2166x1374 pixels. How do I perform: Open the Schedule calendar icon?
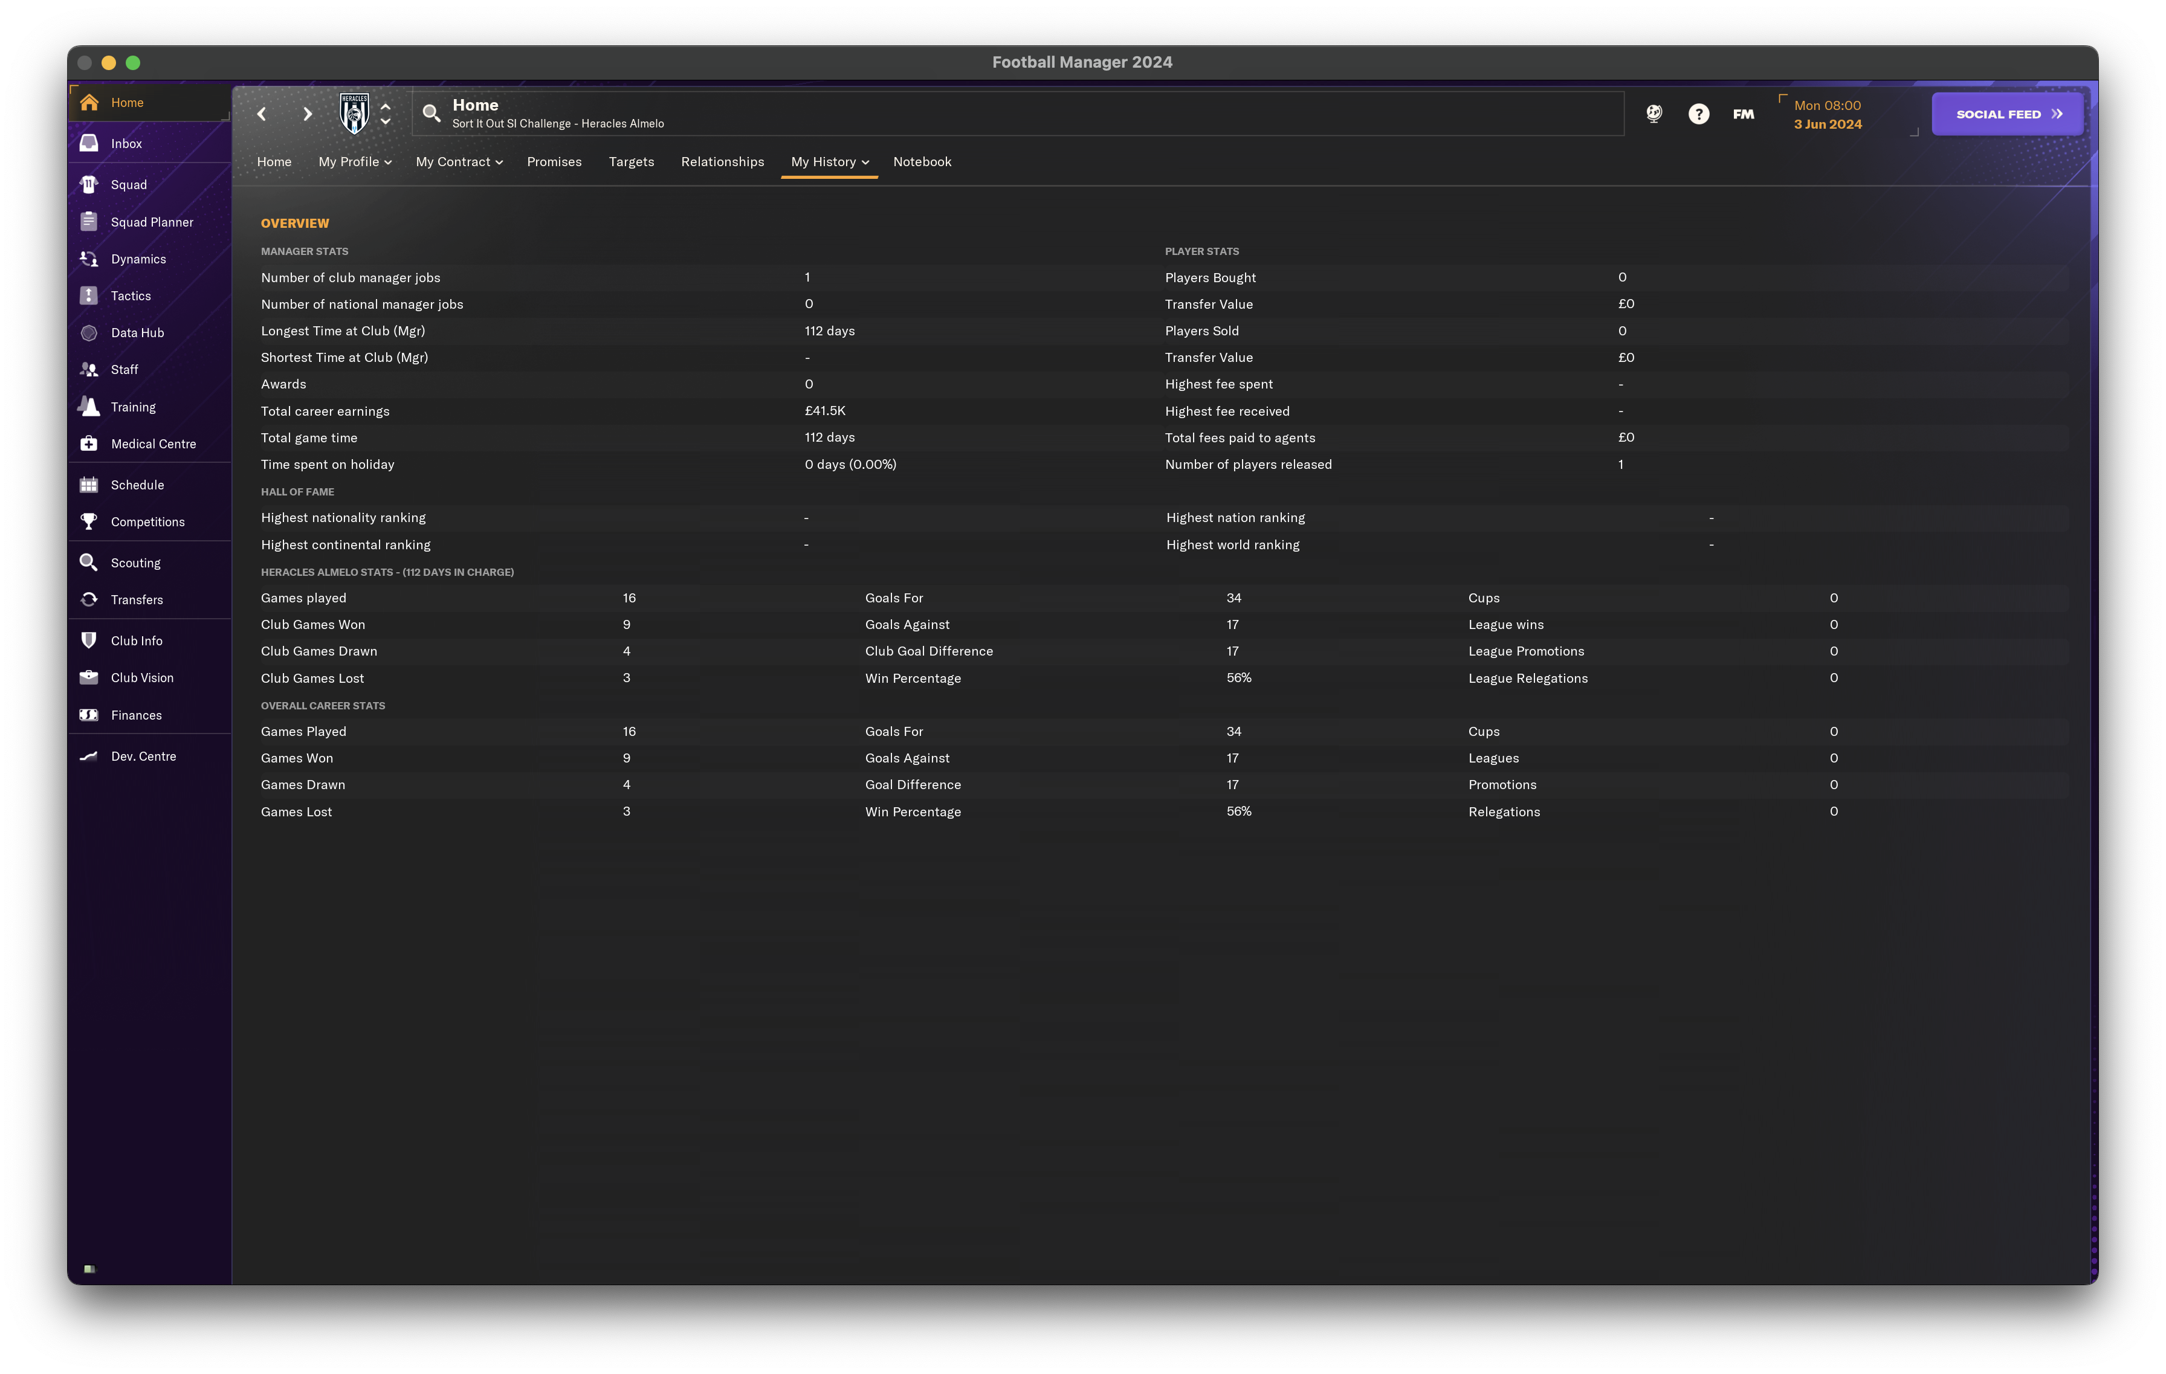coord(89,485)
